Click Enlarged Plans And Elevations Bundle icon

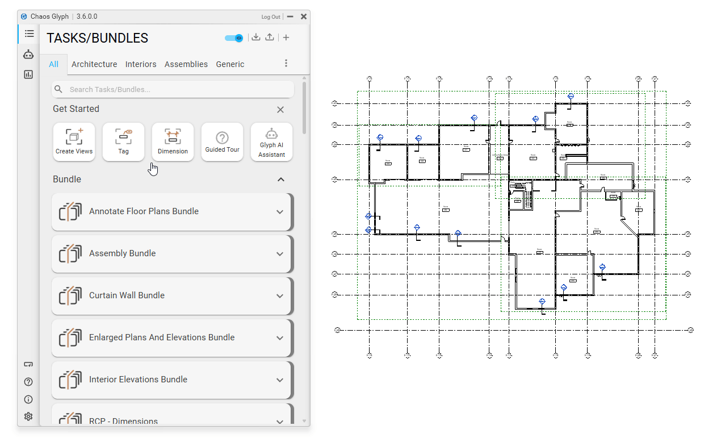click(x=70, y=338)
